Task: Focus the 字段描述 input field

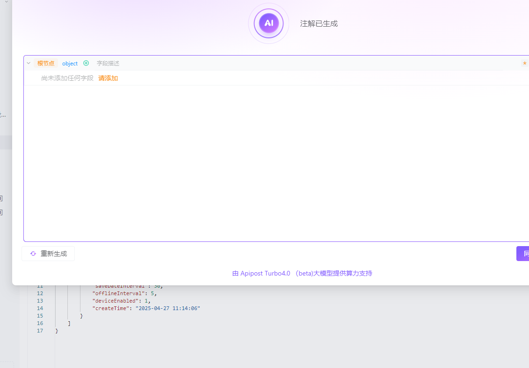Action: pyautogui.click(x=108, y=64)
